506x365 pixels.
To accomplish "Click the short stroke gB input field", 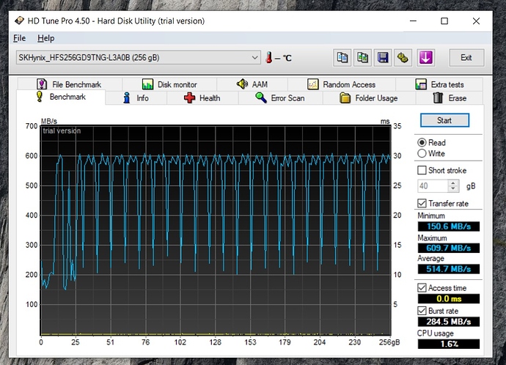I will click(433, 186).
